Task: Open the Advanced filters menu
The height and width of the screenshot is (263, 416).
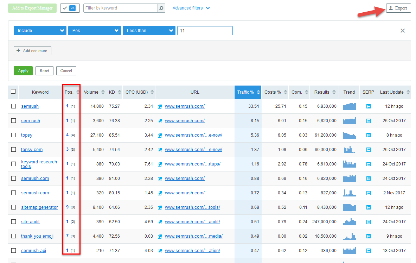Action: [191, 8]
